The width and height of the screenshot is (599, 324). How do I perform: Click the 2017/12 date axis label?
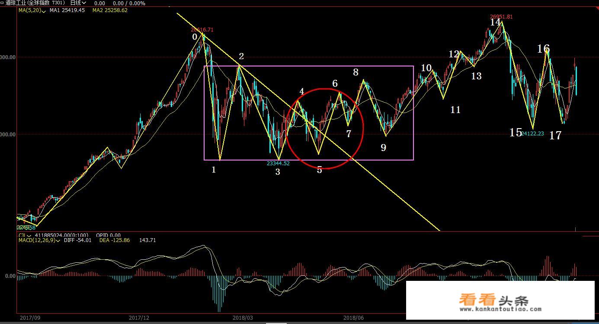coord(139,318)
